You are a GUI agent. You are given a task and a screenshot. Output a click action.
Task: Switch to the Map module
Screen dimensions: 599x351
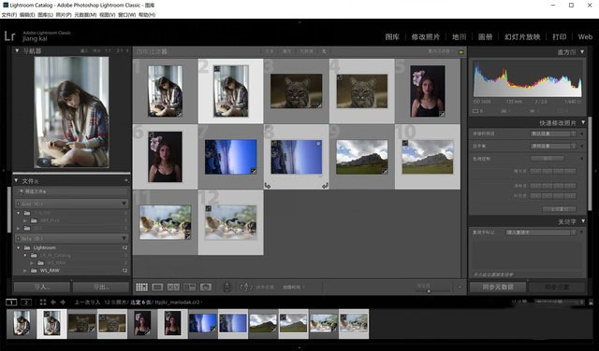coord(459,37)
